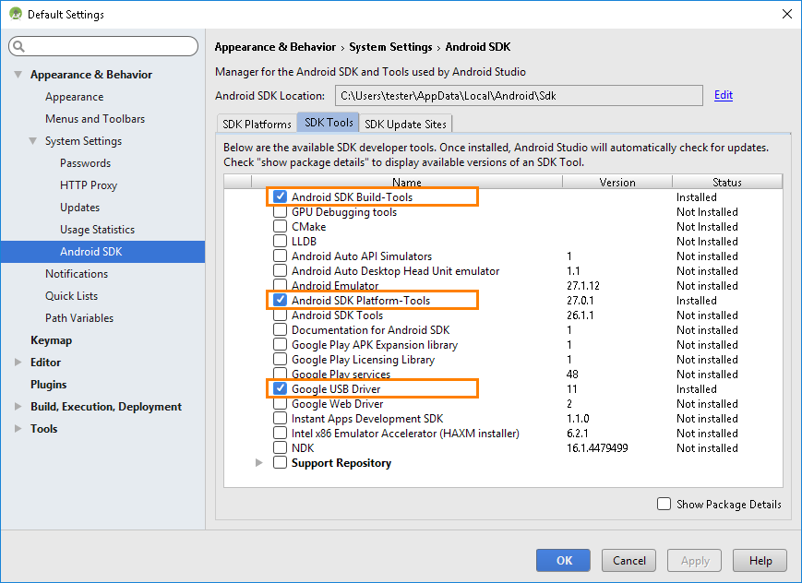Expand the Support Repository row
The height and width of the screenshot is (583, 802).
[258, 463]
